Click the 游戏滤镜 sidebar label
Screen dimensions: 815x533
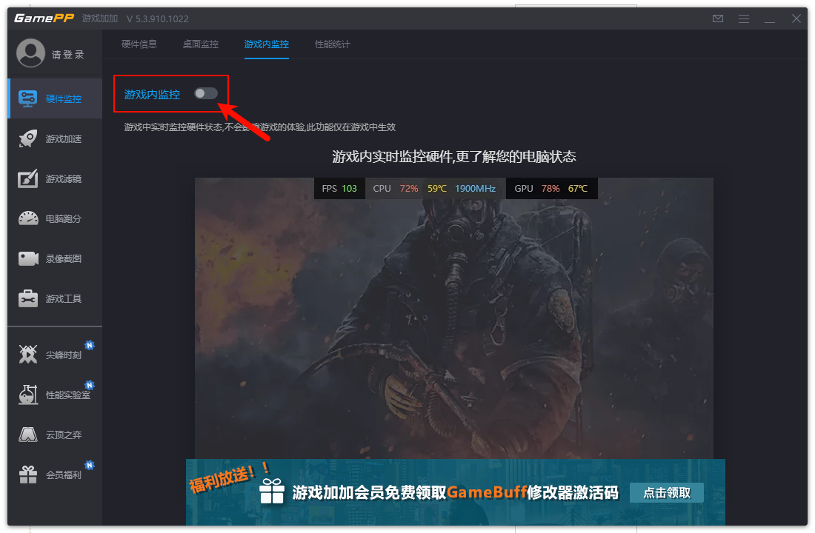coord(64,178)
